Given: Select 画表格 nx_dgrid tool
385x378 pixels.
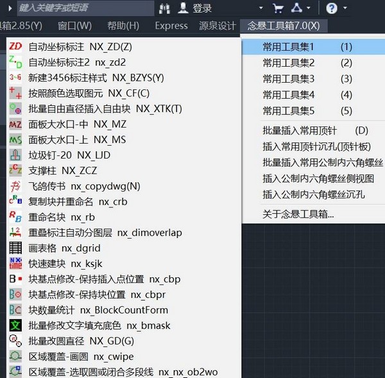Looking at the screenshot, I should coord(64,248).
